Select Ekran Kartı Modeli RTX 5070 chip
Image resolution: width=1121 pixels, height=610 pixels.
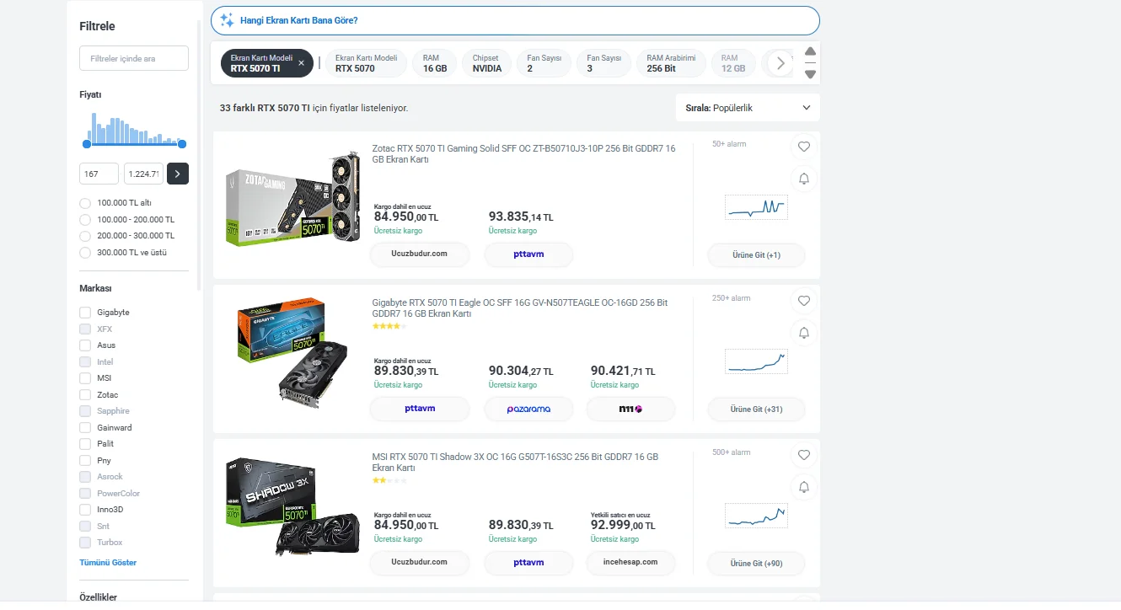point(366,63)
